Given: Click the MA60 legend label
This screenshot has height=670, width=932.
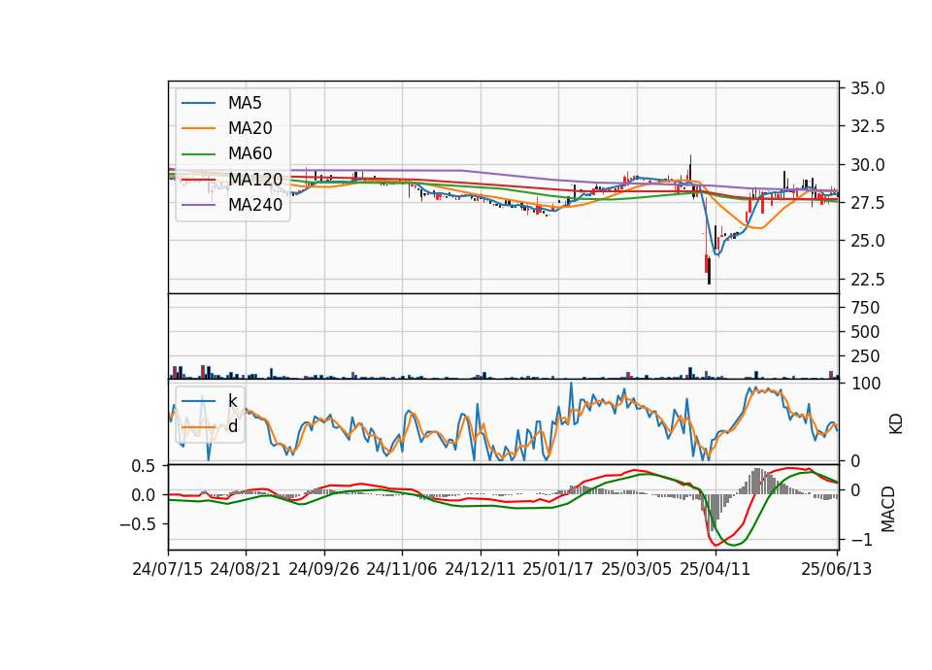Looking at the screenshot, I should tap(250, 154).
